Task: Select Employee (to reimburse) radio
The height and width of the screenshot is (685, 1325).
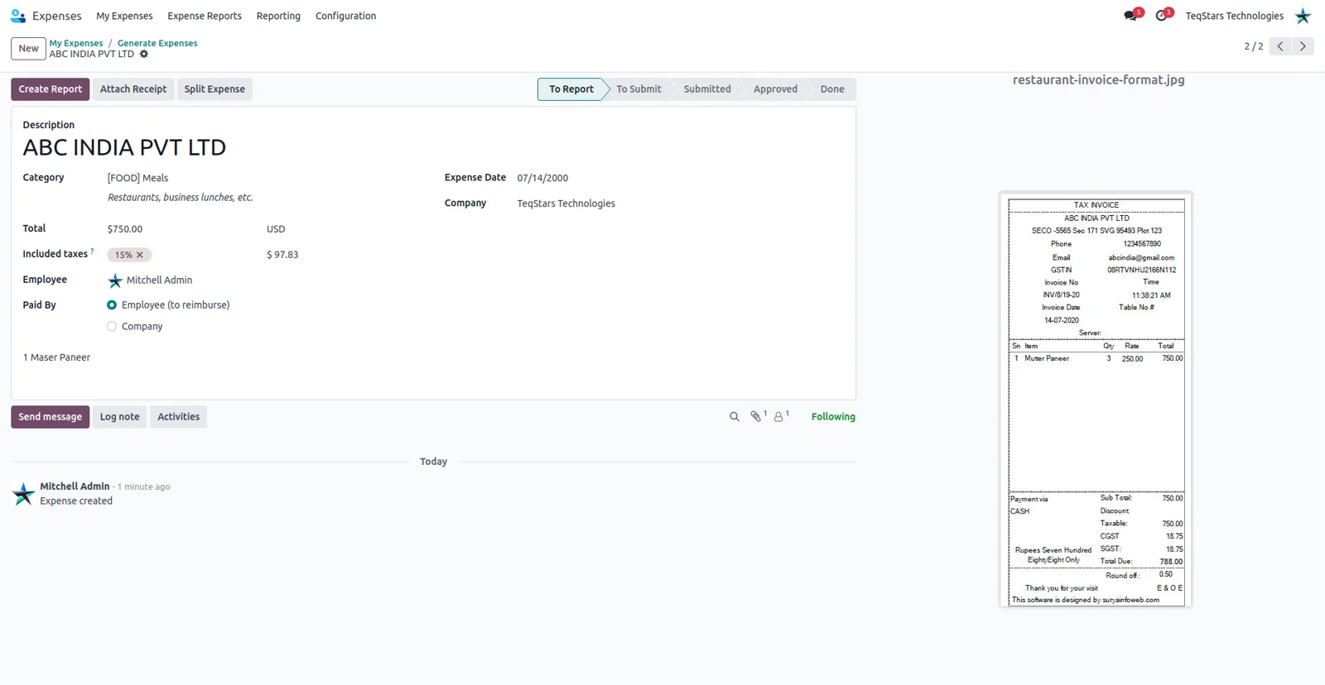Action: point(112,305)
